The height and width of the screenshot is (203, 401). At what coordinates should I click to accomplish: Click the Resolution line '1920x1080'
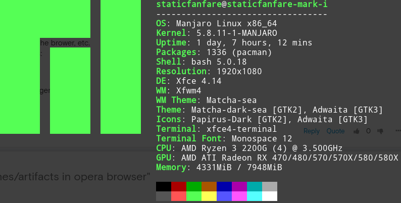pyautogui.click(x=209, y=71)
